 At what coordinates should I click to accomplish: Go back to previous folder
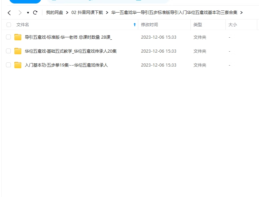(9, 13)
